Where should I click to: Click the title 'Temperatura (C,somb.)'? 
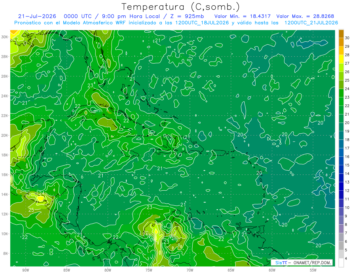(x=181, y=7)
